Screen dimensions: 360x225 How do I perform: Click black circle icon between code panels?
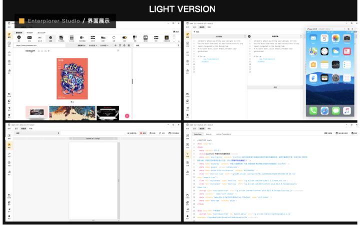pos(249,36)
